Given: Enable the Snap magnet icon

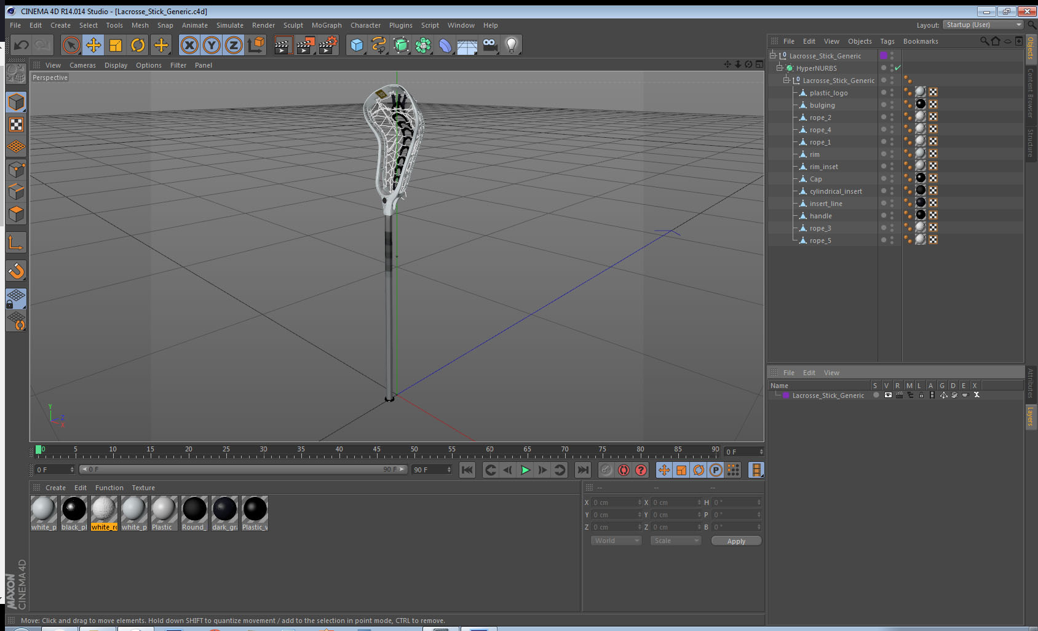Looking at the screenshot, I should click(16, 271).
